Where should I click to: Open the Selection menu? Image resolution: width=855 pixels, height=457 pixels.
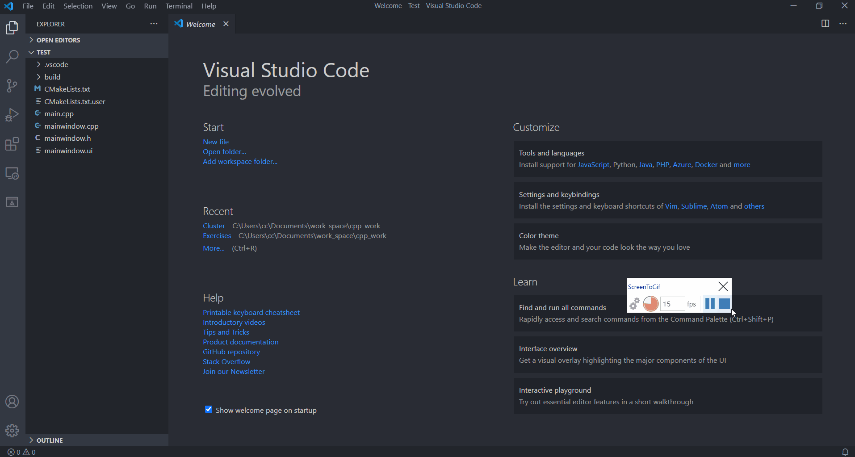click(x=78, y=6)
